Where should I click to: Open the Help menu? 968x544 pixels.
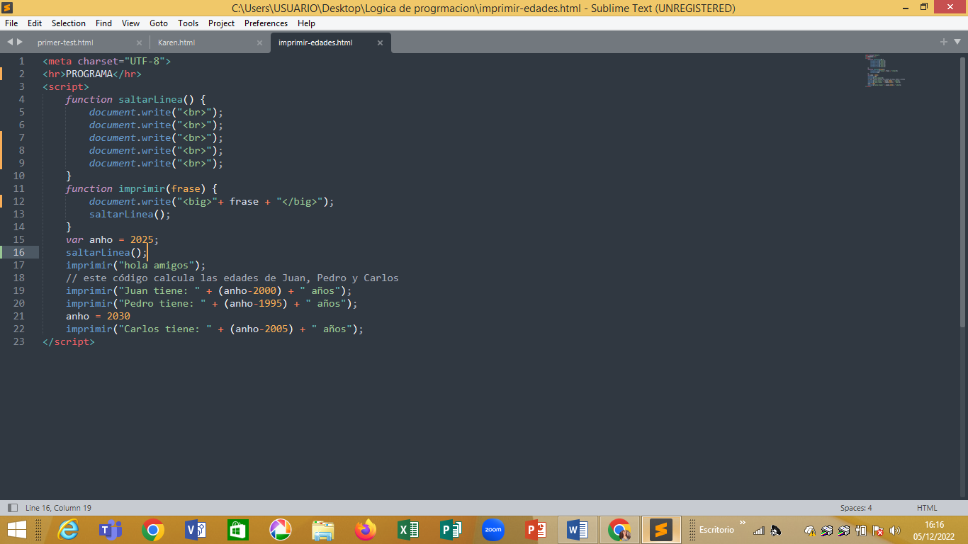click(x=306, y=23)
